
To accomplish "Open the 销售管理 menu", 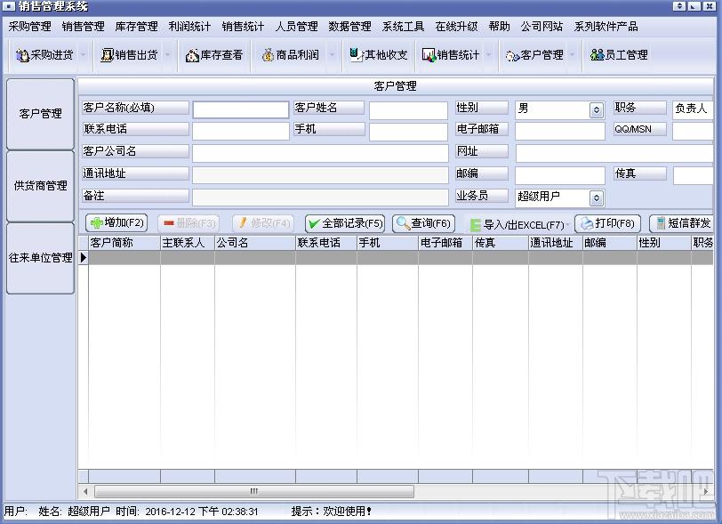I will [x=84, y=27].
